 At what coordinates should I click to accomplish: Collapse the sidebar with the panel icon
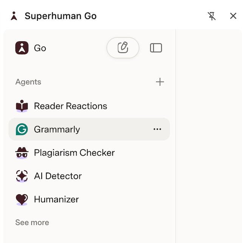tap(156, 48)
